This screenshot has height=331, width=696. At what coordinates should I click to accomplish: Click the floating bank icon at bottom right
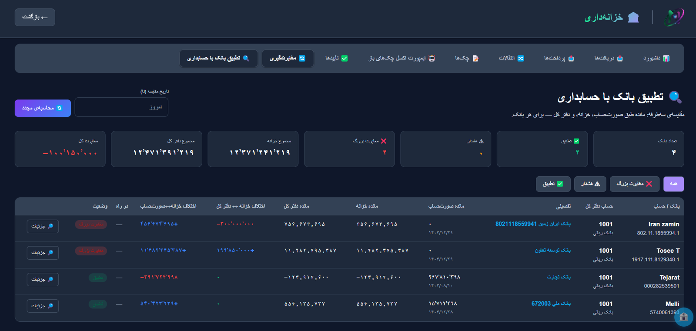coord(684,317)
